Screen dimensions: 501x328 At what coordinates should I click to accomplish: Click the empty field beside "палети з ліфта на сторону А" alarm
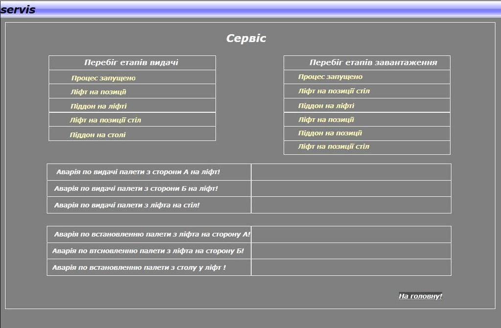pos(351,234)
